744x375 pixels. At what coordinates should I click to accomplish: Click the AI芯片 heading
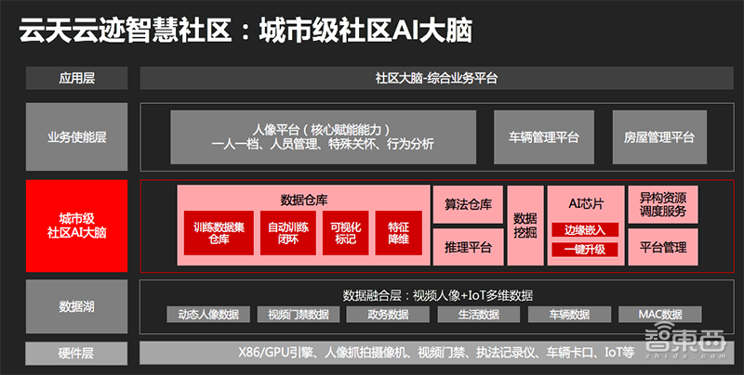(586, 203)
